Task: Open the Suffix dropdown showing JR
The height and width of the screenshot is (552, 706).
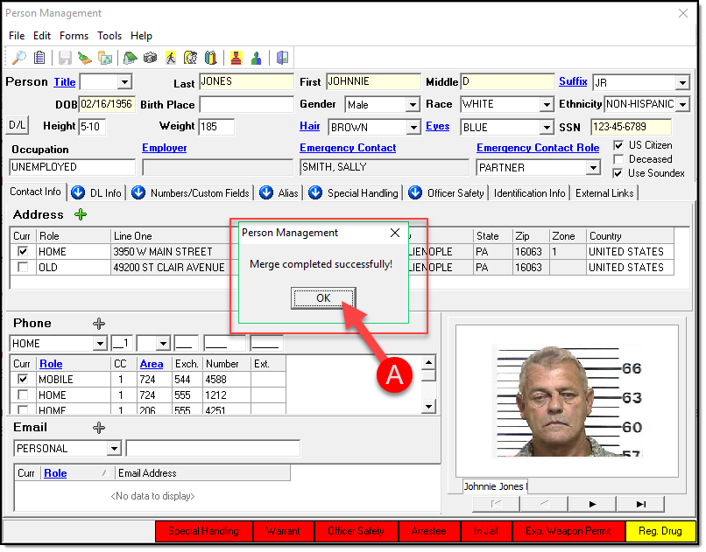Action: pos(682,83)
